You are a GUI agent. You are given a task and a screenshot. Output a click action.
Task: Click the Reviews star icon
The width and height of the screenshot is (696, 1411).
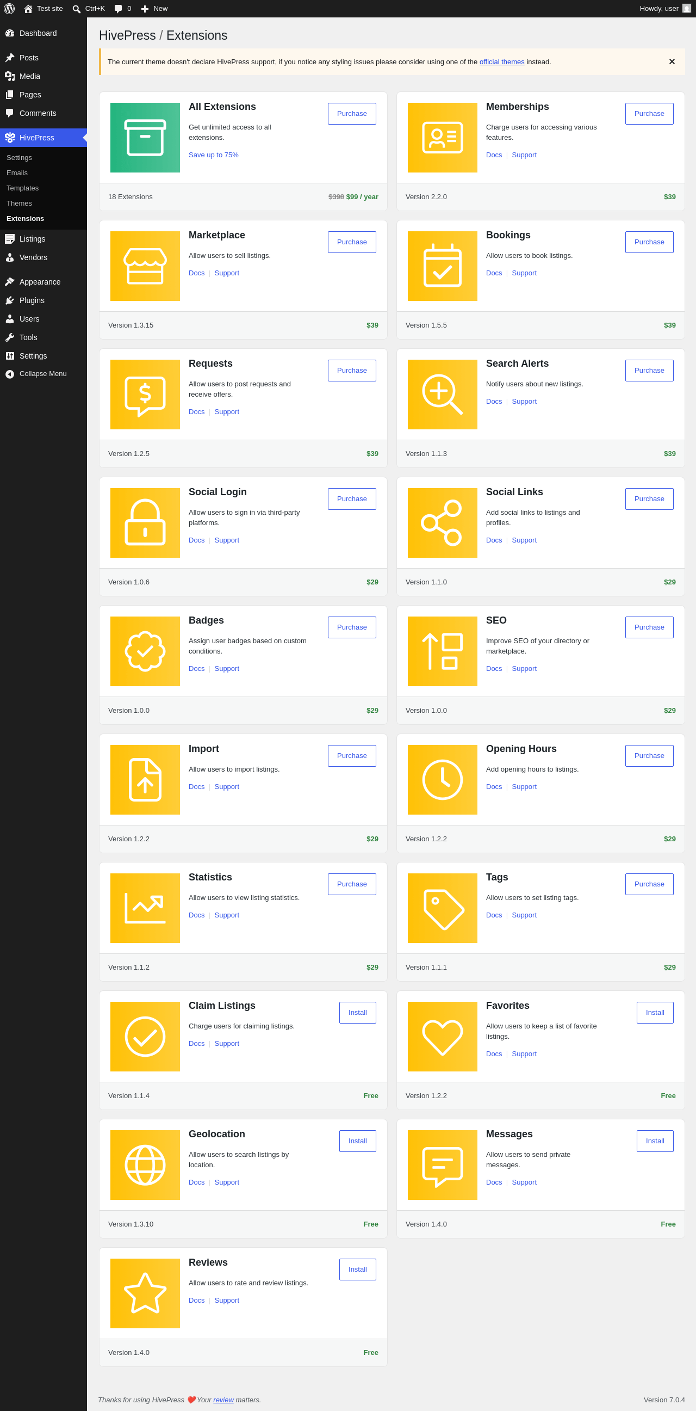click(x=145, y=1294)
